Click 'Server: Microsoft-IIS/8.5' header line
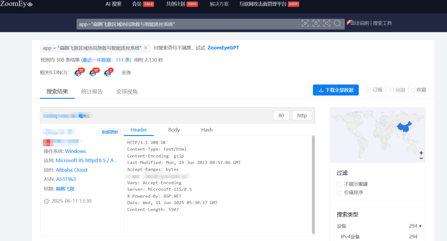This screenshot has height=241, width=447. tap(159, 189)
